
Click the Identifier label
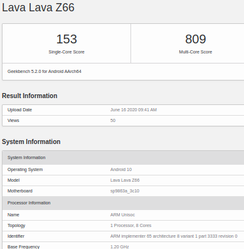16,236
